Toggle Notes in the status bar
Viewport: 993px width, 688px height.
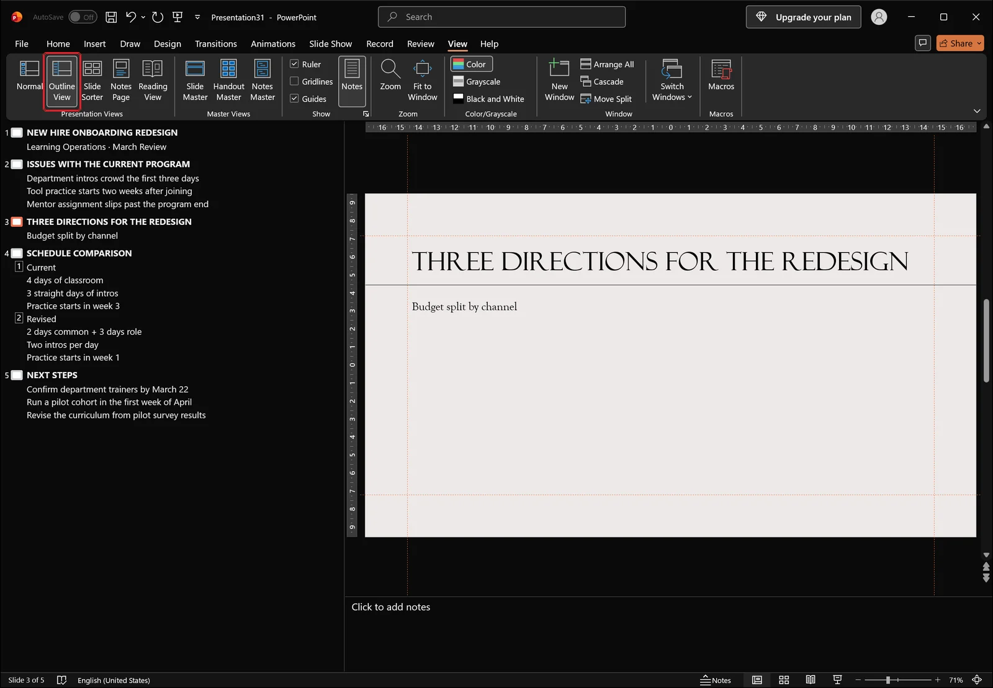coord(716,680)
